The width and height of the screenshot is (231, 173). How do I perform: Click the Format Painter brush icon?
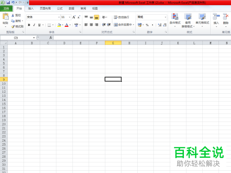(13, 26)
